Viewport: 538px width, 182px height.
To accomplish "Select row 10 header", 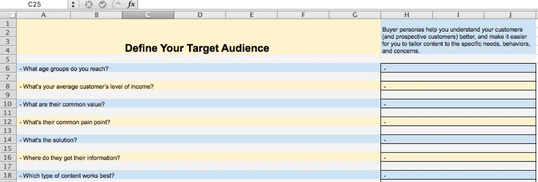I will (8, 104).
